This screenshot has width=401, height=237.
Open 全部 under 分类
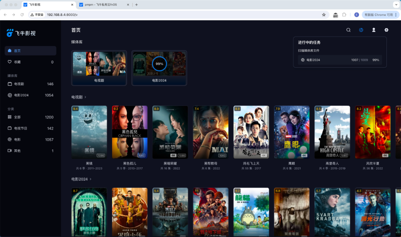[30, 117]
